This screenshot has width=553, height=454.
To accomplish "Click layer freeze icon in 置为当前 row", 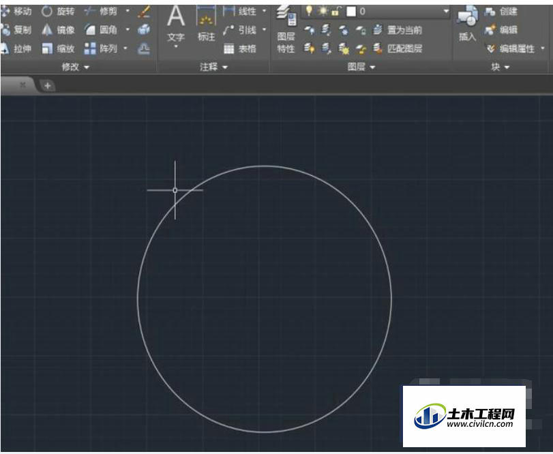I will (344, 30).
